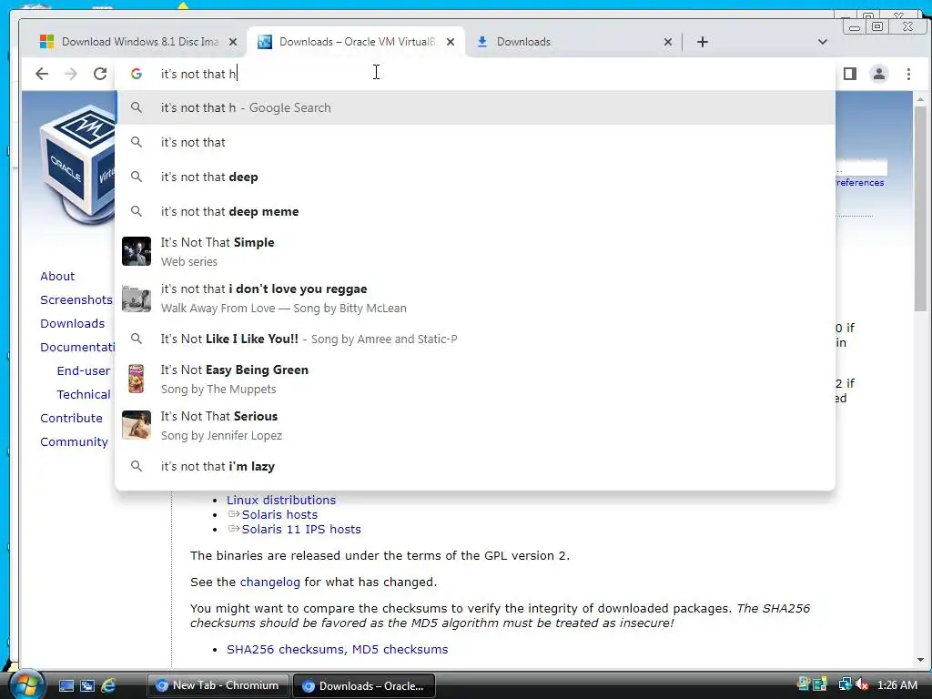
Task: Switch to Downloads – Oracle VM VirtualBox tab
Action: point(357,42)
